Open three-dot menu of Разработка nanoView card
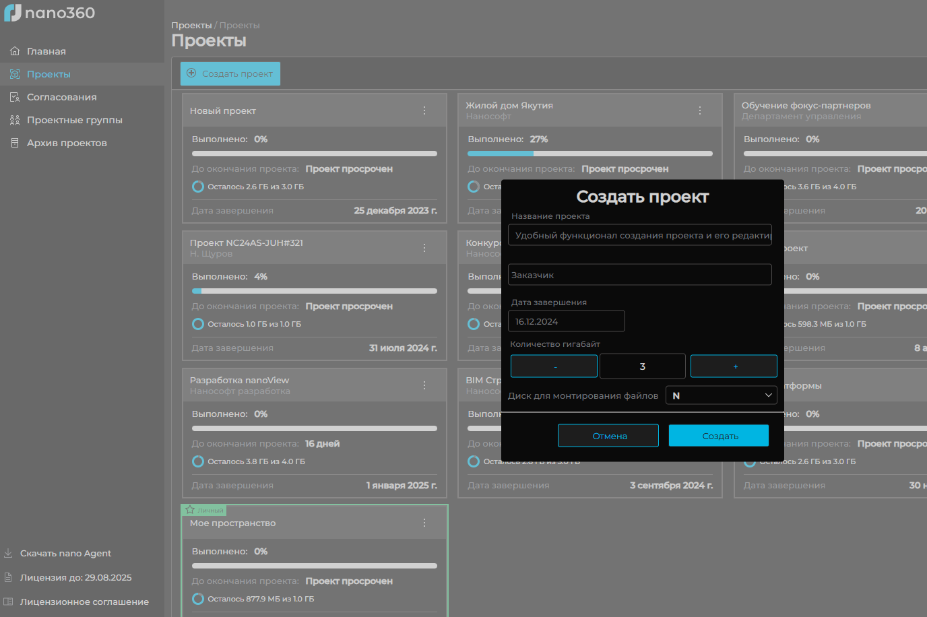The height and width of the screenshot is (617, 927). [424, 385]
